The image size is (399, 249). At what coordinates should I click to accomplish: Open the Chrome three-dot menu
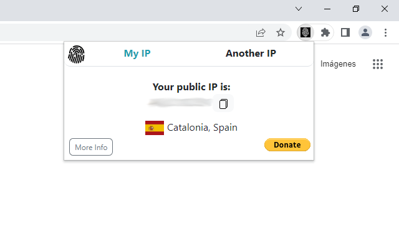click(385, 32)
